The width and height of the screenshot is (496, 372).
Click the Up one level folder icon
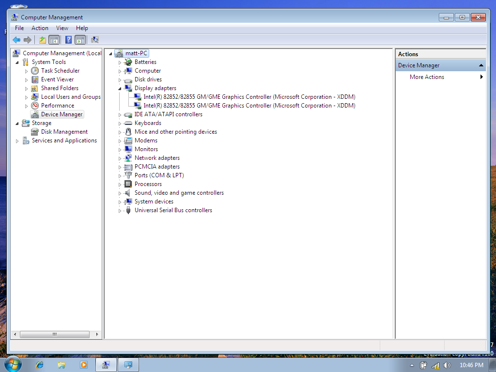43,40
